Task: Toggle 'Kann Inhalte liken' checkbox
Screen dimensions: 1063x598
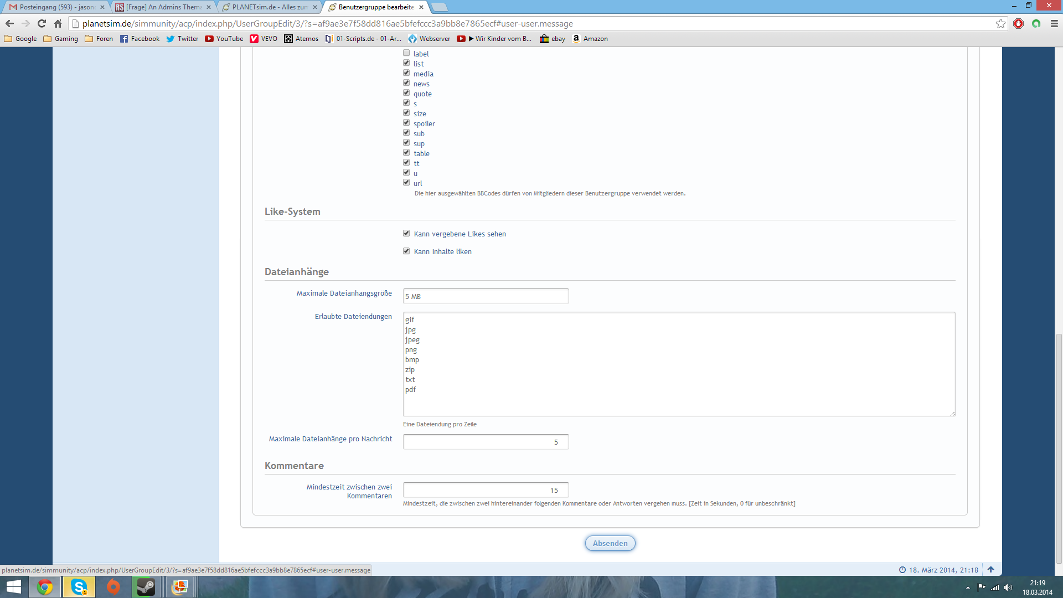Action: tap(406, 251)
